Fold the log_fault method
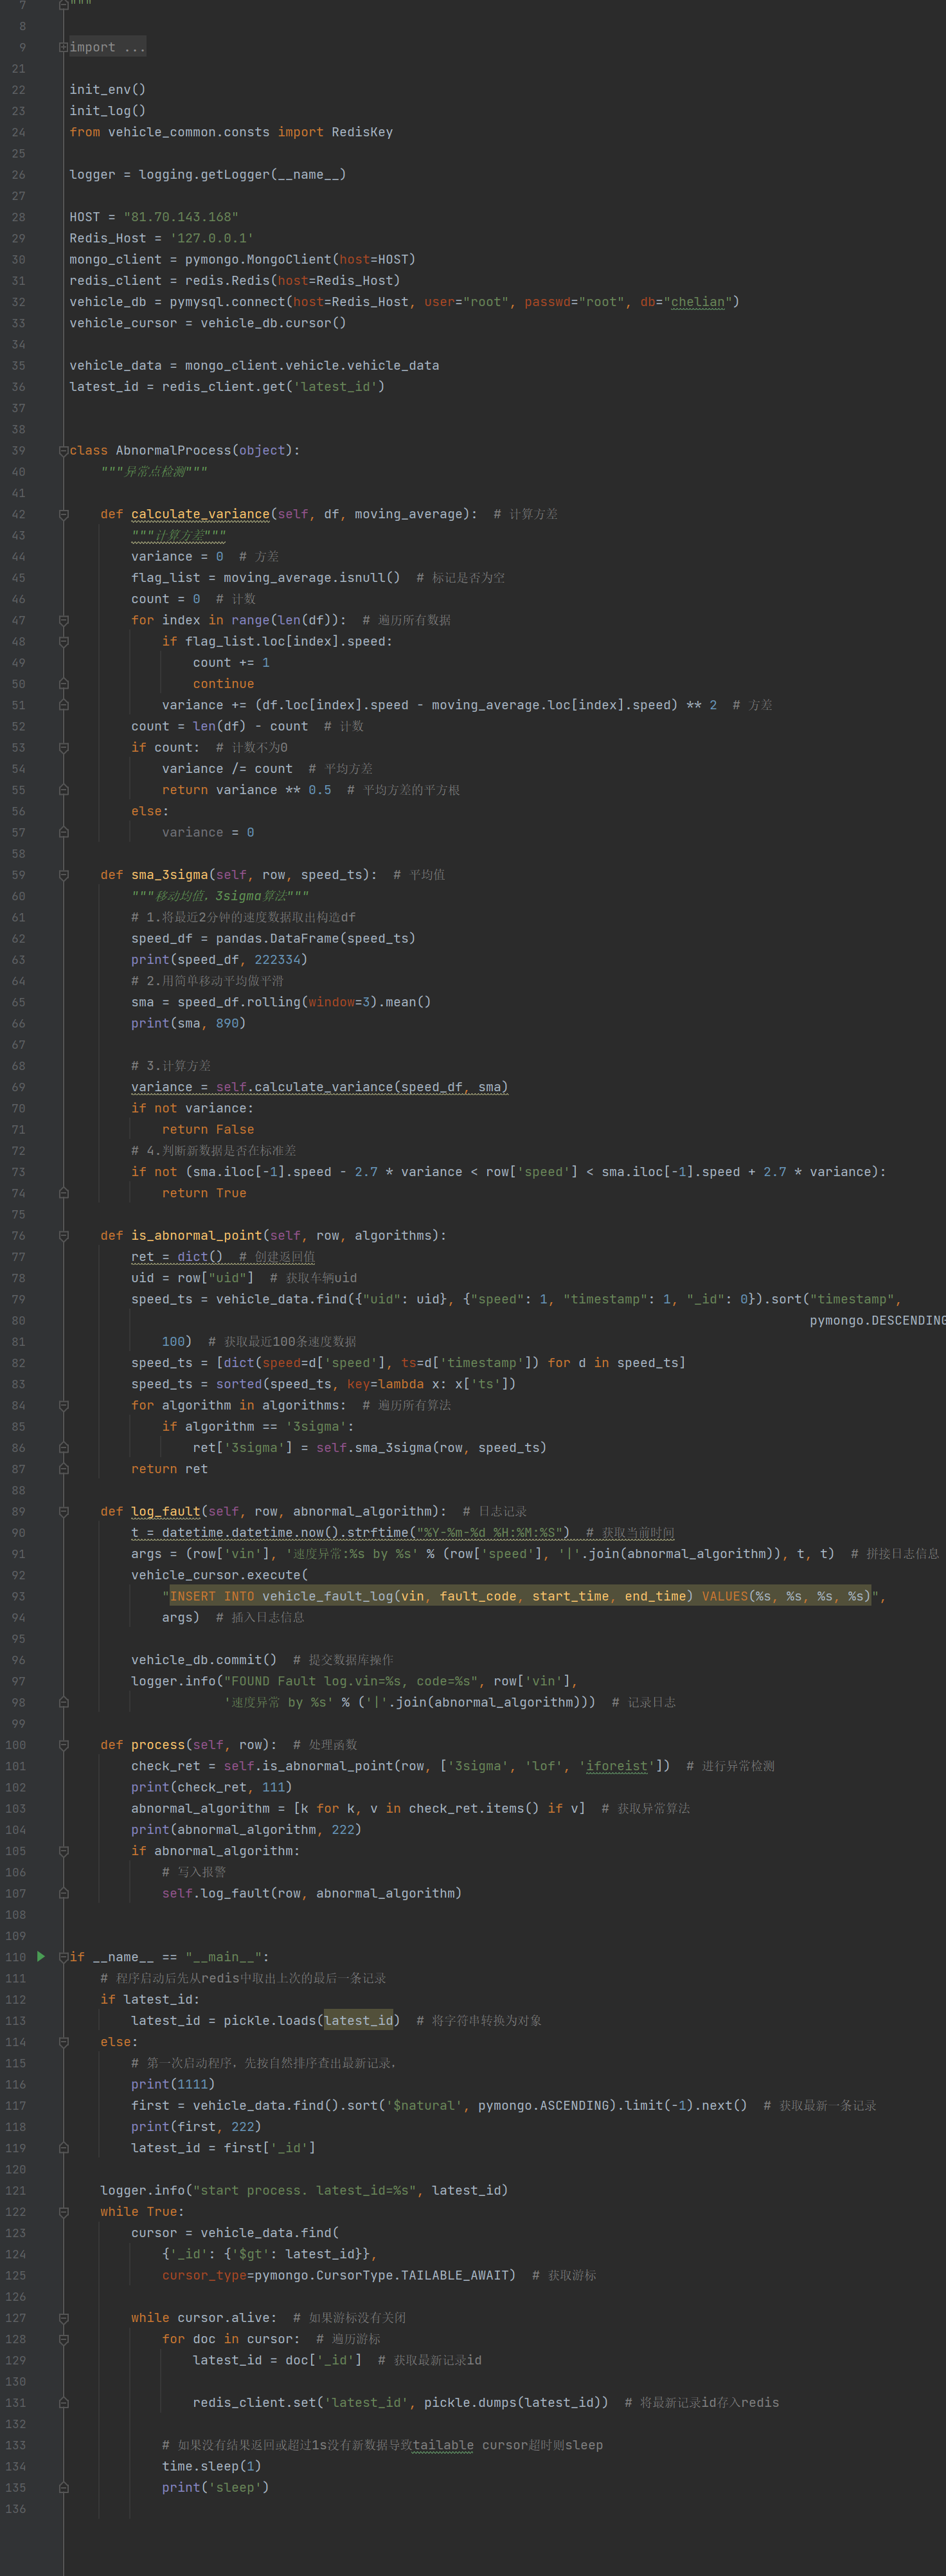 (x=63, y=1512)
